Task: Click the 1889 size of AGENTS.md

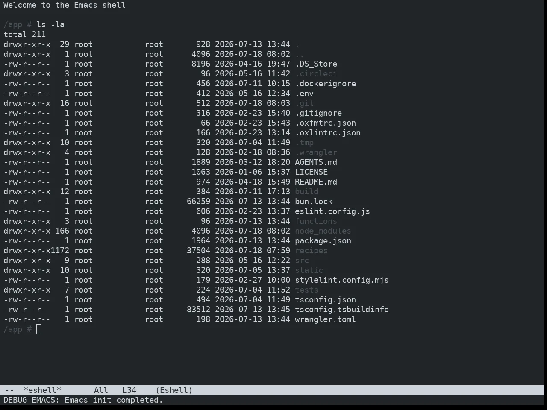Action: 201,162
